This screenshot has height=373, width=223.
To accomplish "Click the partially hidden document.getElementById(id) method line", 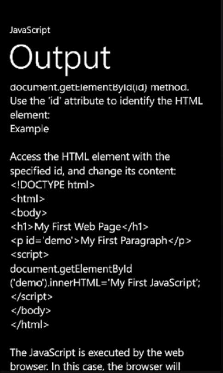I will pyautogui.click(x=100, y=87).
